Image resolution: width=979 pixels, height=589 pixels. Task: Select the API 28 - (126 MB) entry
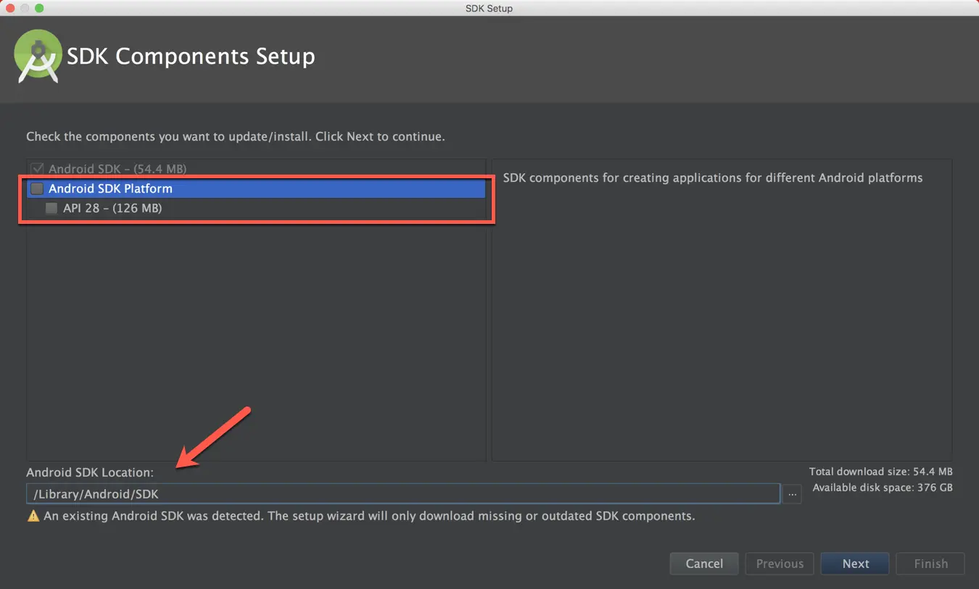pyautogui.click(x=112, y=209)
